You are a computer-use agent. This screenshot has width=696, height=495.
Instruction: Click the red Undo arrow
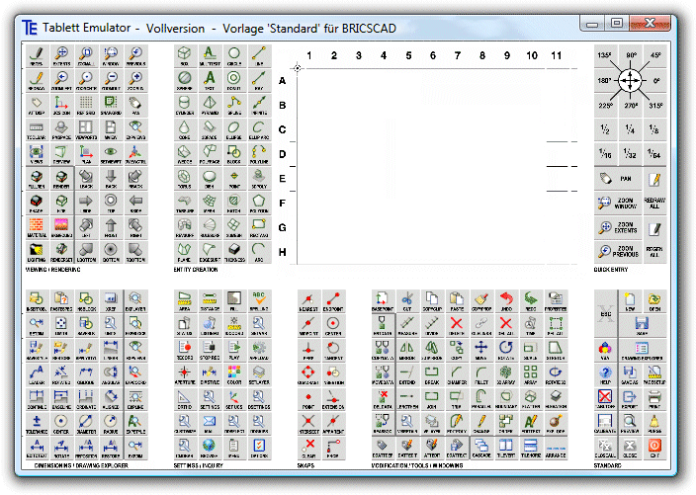[x=506, y=301]
